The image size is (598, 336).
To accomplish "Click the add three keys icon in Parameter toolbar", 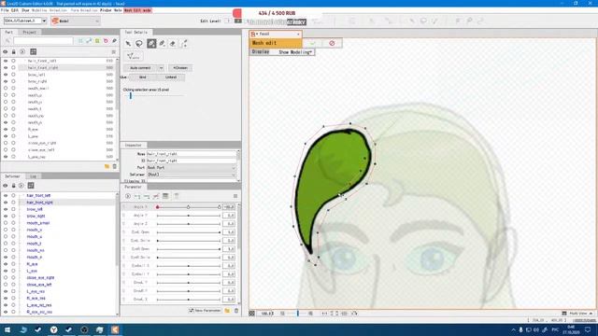I will 147,196.
